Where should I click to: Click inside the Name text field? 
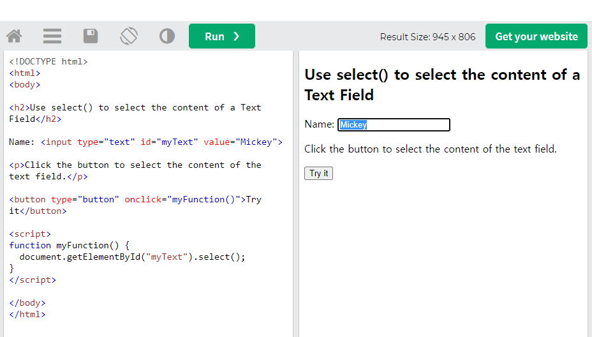(394, 124)
